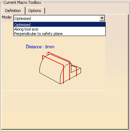This screenshot has height=132, width=130.
Task: Choose the highlighted Optimized list entry
Action: 59,25
